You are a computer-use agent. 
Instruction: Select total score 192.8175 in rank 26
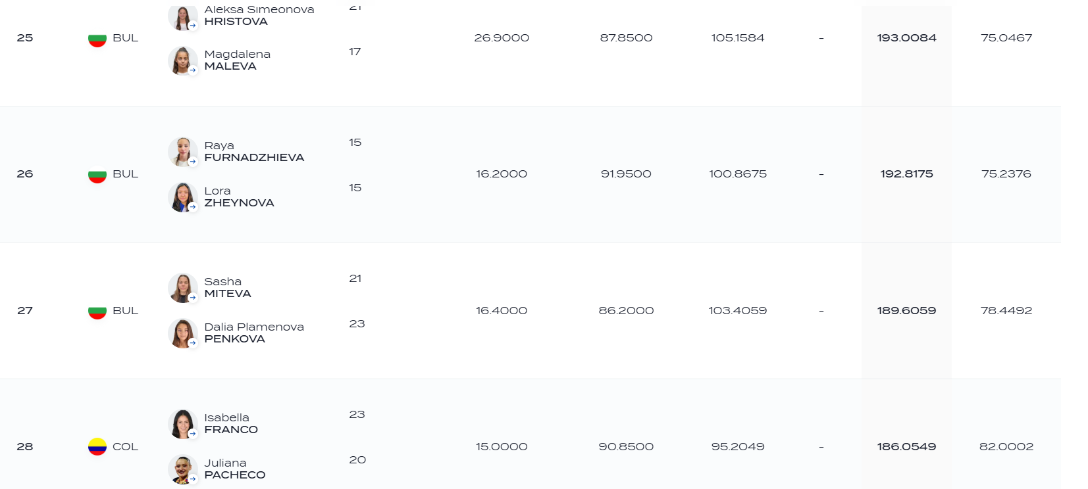[x=906, y=174]
